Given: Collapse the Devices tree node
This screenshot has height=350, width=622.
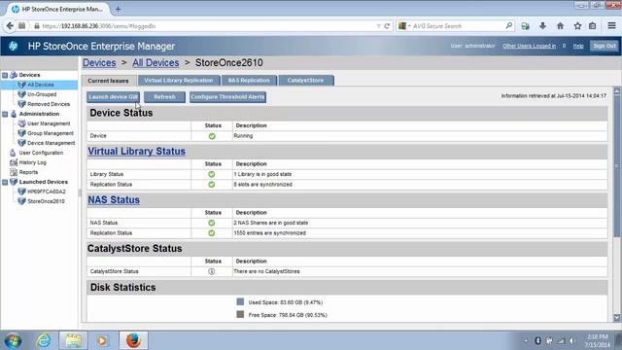Looking at the screenshot, I should [5, 75].
